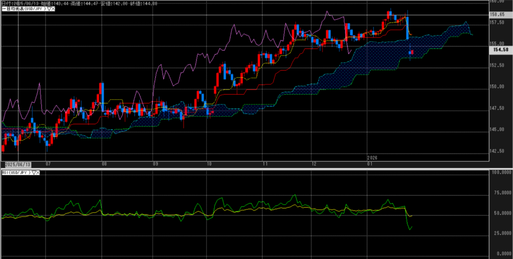513x259 pixels.
Task: Open the RSI indicator dropdown triangle
Action: pyautogui.click(x=35, y=172)
